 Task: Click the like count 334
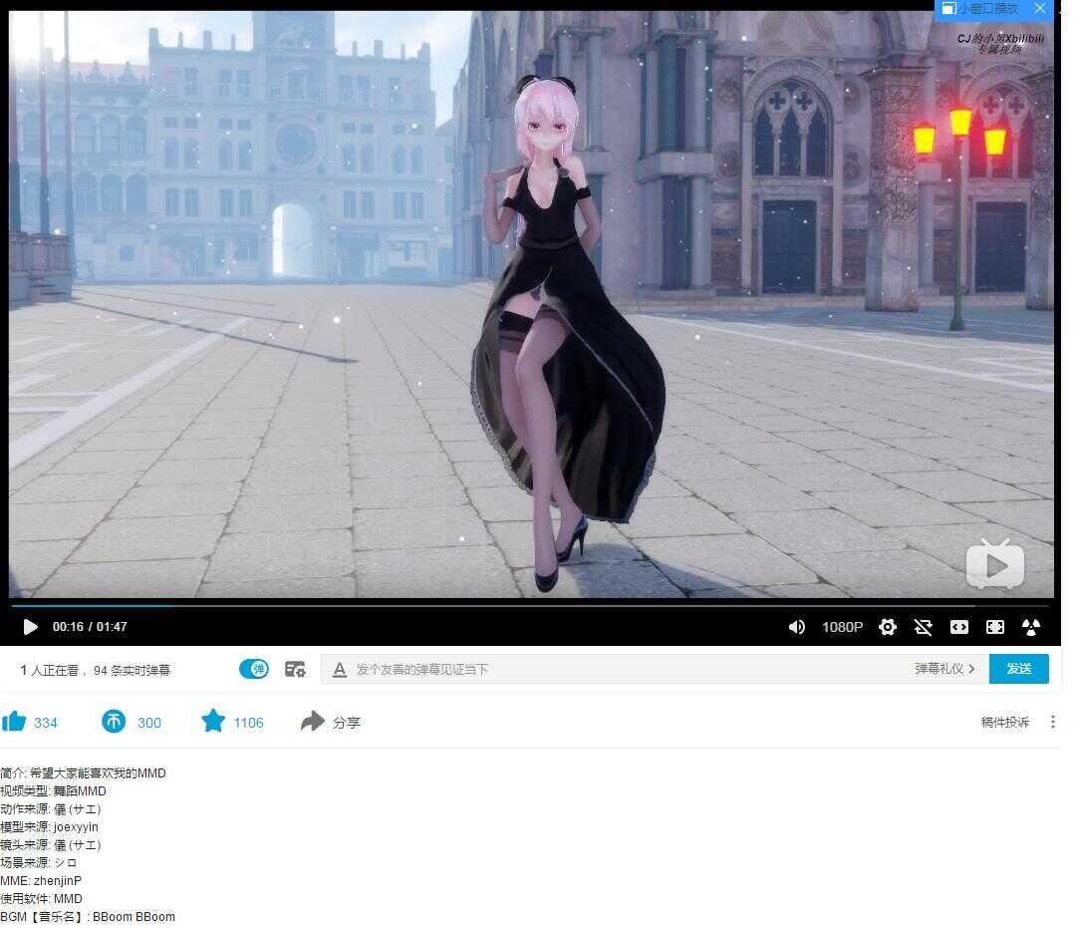tap(46, 723)
